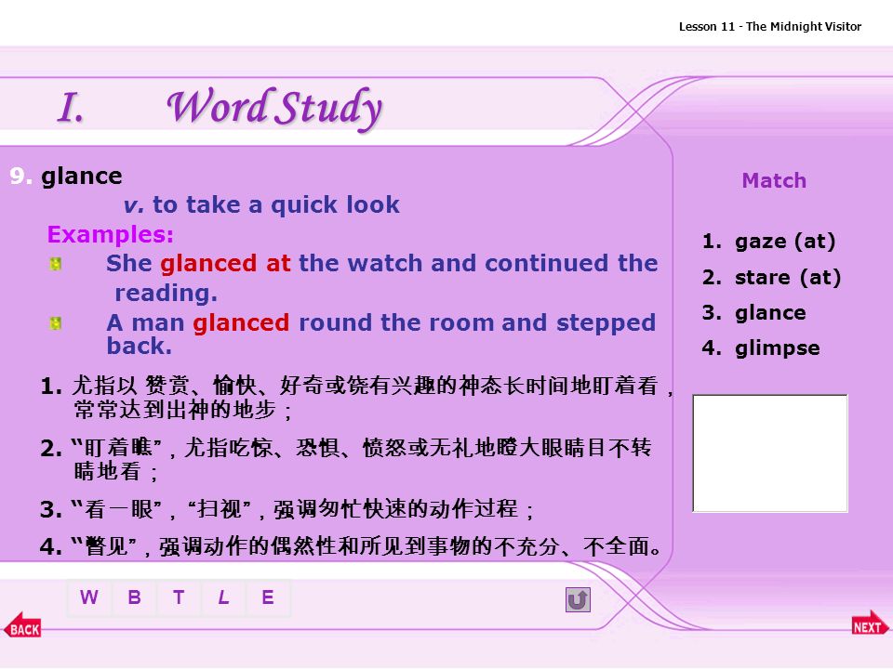Click the white answer box under Match
The width and height of the screenshot is (893, 669).
770,453
